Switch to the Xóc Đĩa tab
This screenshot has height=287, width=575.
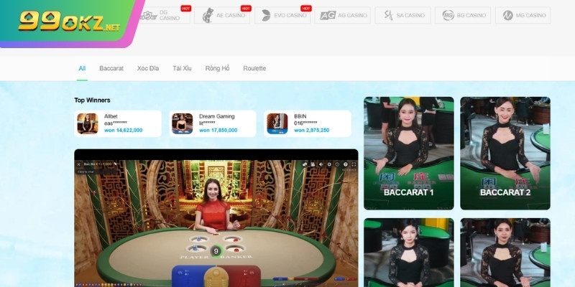click(x=148, y=68)
